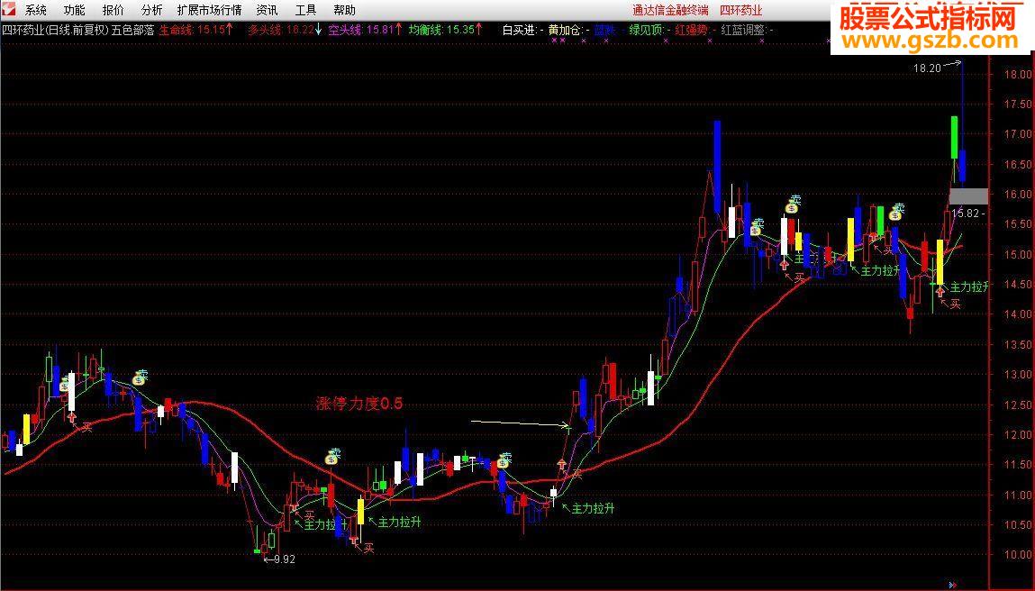
Task: Click the 涨停力度0.5 annotation
Action: pyautogui.click(x=359, y=404)
